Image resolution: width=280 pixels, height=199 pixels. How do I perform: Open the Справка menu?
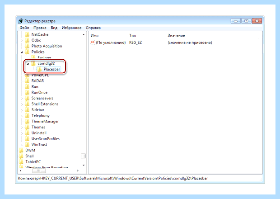point(93,28)
